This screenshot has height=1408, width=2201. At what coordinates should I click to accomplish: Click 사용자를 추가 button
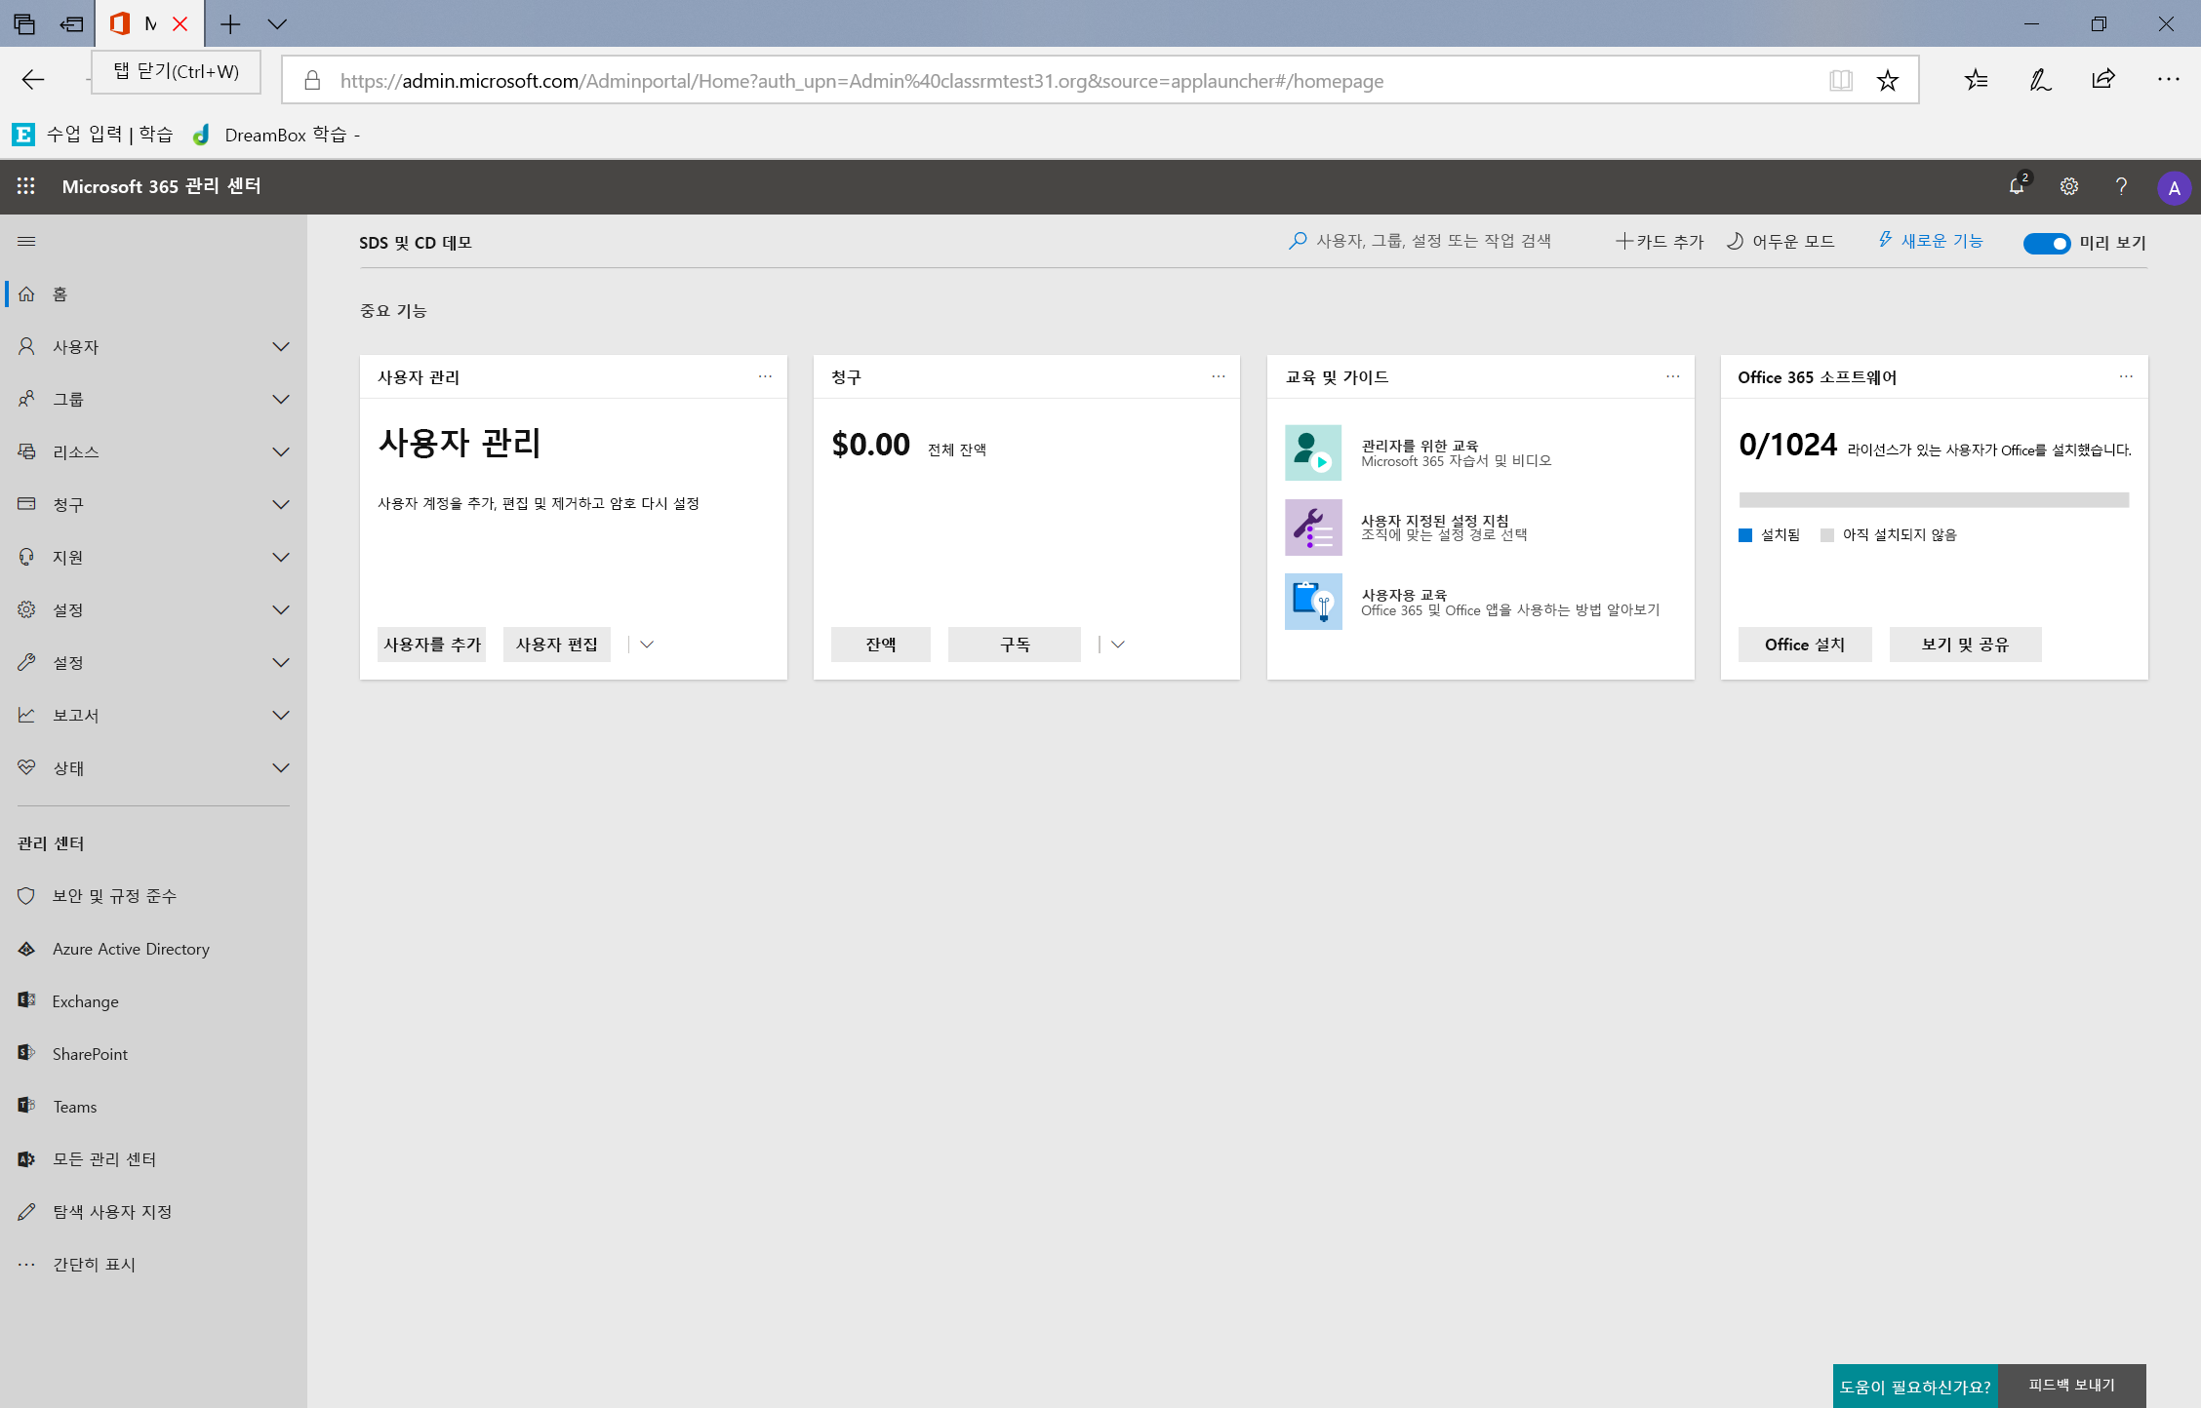pyautogui.click(x=435, y=645)
